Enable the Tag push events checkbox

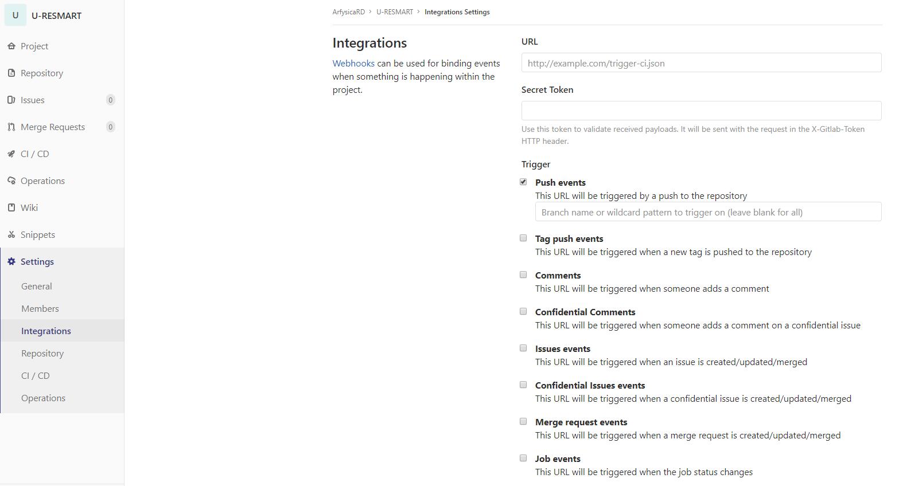coord(523,238)
